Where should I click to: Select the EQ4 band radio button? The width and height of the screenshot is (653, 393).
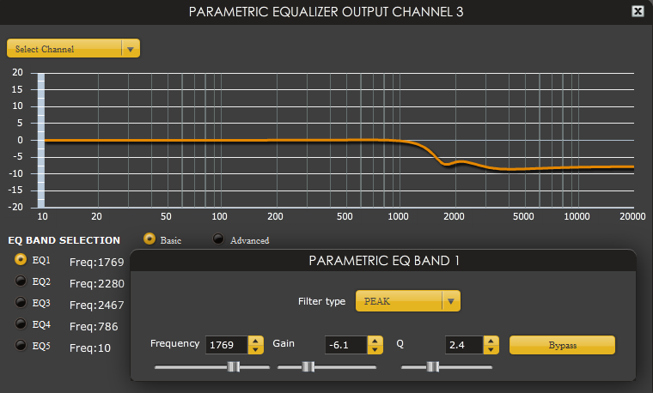click(21, 323)
